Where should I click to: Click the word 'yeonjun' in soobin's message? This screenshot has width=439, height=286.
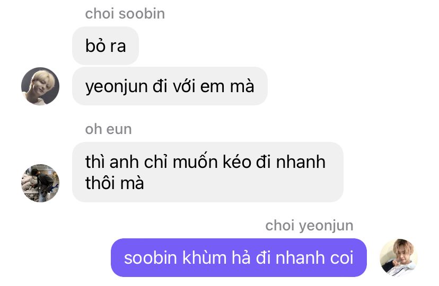(x=117, y=87)
